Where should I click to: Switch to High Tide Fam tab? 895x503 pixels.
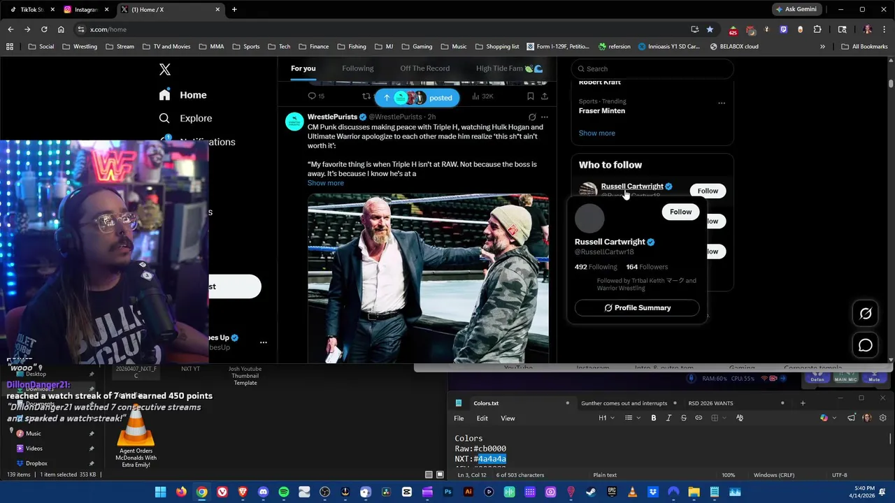coord(509,68)
